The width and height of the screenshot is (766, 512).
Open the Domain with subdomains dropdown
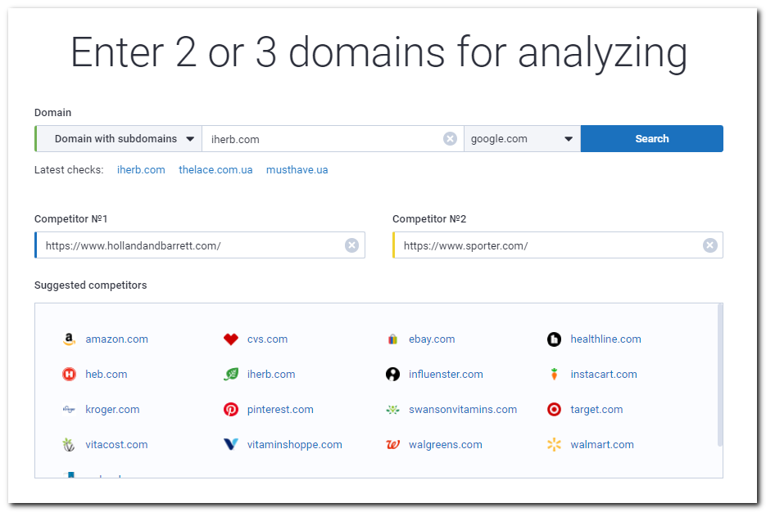click(x=119, y=139)
